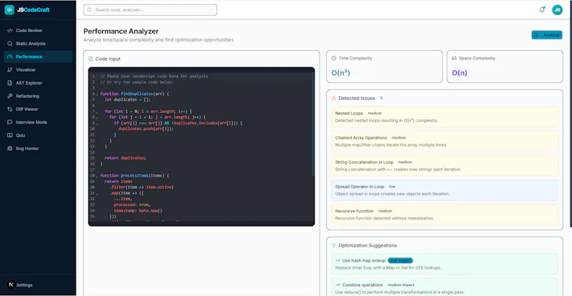Screen dimensions: 572x296
Task: Select String Concatenation in Loop issue
Action: [444, 166]
